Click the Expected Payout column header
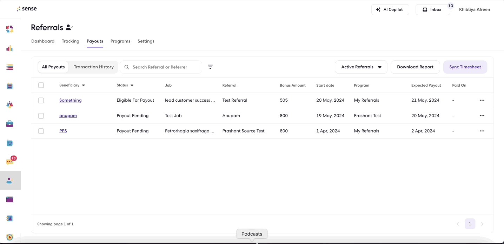This screenshot has width=504, height=244. 426,86
